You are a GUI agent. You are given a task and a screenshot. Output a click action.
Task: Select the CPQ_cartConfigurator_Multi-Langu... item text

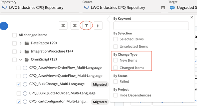coord(59,101)
